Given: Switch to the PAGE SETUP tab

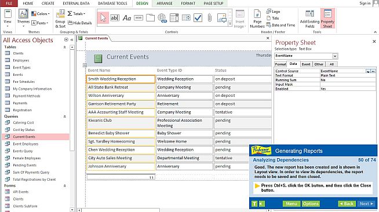Looking at the screenshot, I should [213, 3].
